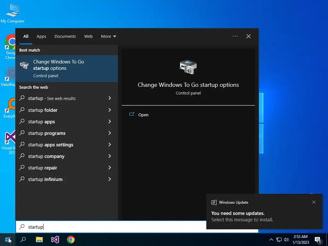Click the 'Search the web' section header

33,87
